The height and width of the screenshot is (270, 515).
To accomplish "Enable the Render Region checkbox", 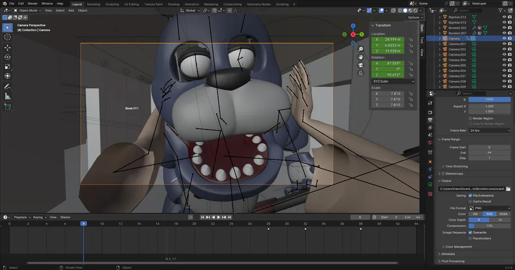I will pos(470,118).
